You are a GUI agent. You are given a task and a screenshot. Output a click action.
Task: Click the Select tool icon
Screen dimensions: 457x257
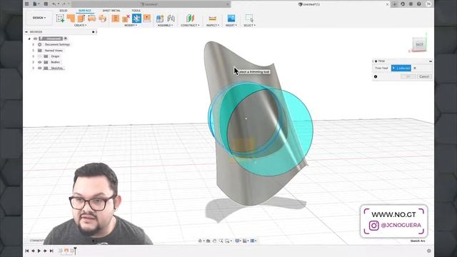pos(249,19)
